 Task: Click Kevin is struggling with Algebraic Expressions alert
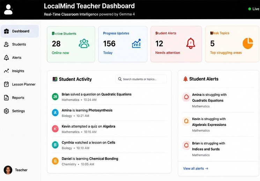(218, 125)
